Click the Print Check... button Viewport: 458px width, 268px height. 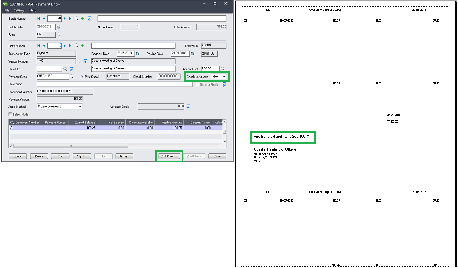(x=169, y=156)
